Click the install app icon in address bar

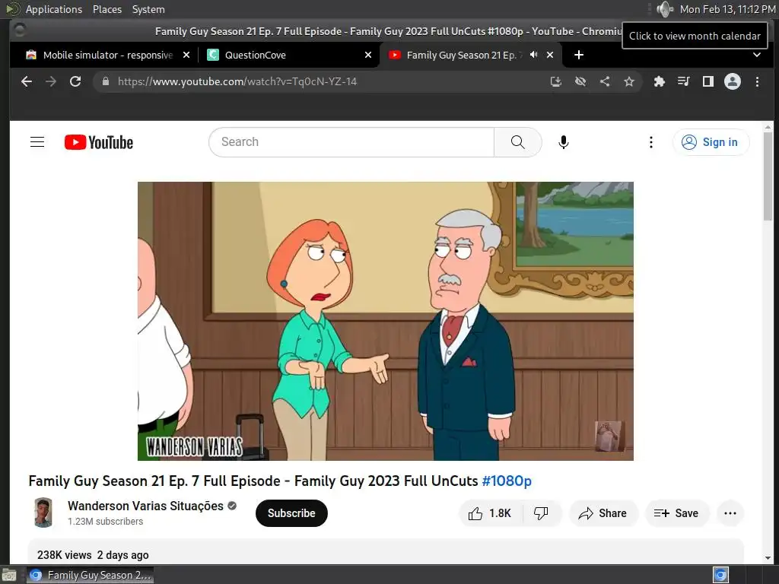tap(556, 81)
